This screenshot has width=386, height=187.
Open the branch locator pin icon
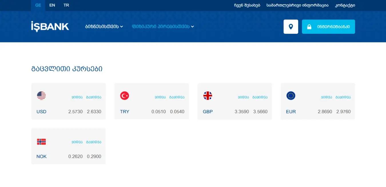[291, 27]
